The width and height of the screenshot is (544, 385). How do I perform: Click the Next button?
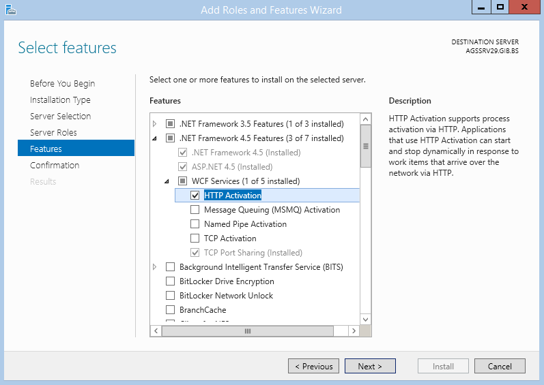click(x=370, y=367)
